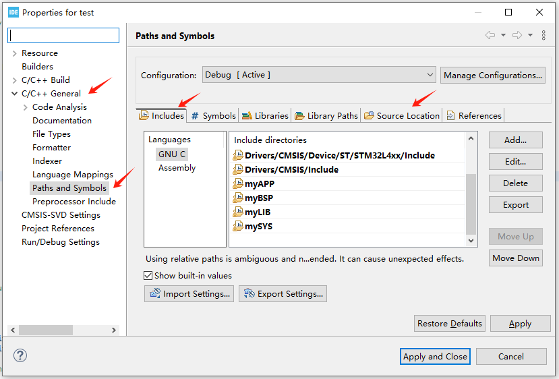Click the help question mark icon
The image size is (559, 379).
point(20,355)
